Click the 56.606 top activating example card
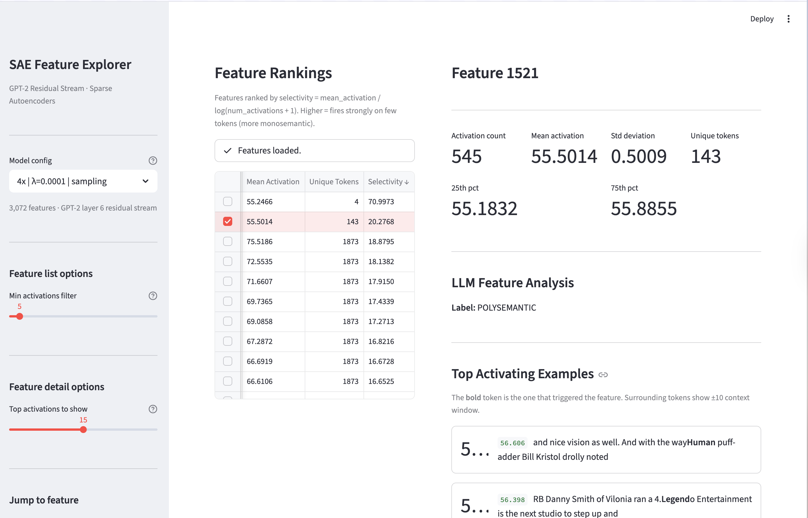This screenshot has height=518, width=808. tap(605, 449)
